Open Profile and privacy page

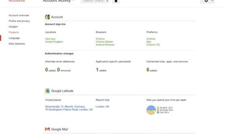click(19, 21)
